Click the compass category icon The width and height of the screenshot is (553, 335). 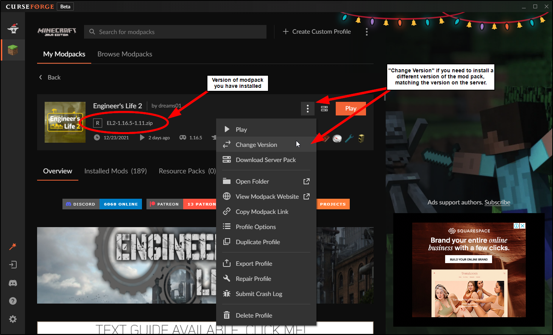click(x=337, y=139)
